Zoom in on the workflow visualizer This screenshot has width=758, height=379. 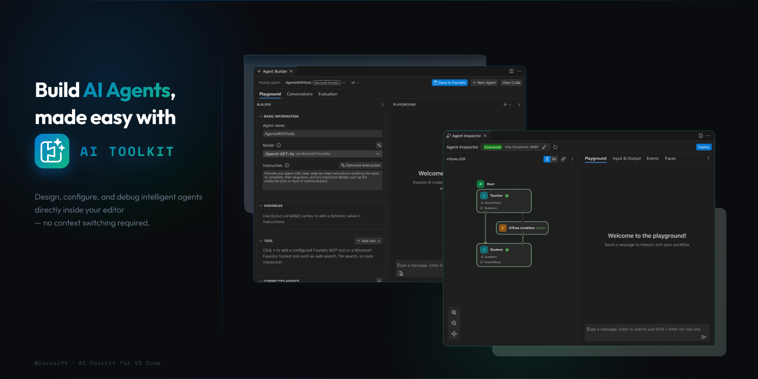tap(454, 312)
